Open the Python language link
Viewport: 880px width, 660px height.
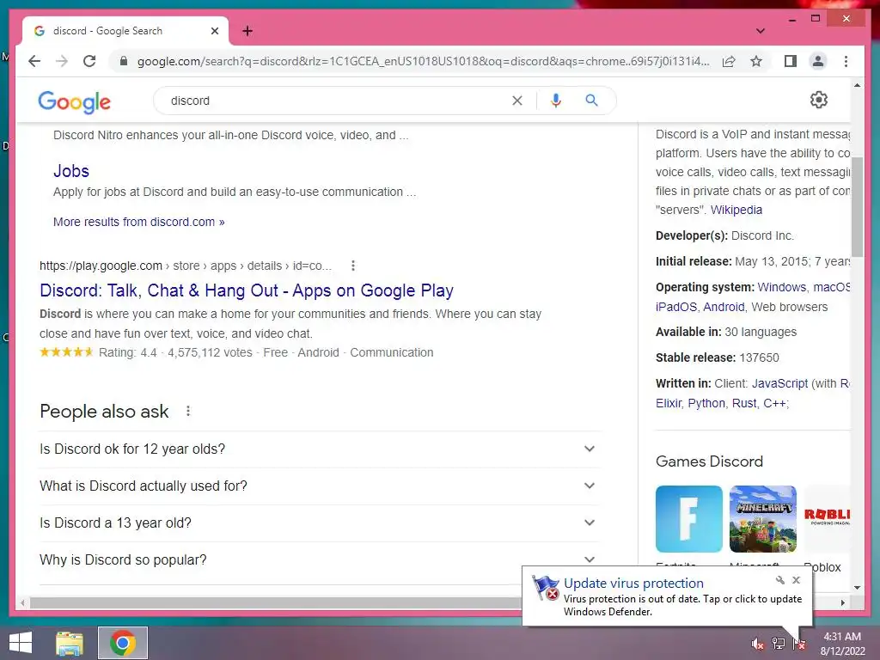(706, 404)
